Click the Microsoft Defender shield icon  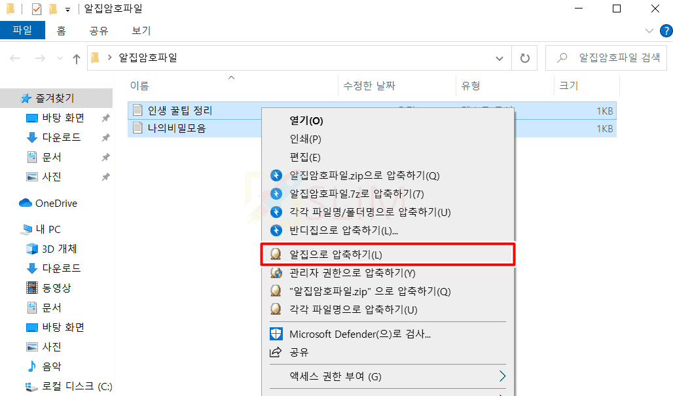coord(276,334)
